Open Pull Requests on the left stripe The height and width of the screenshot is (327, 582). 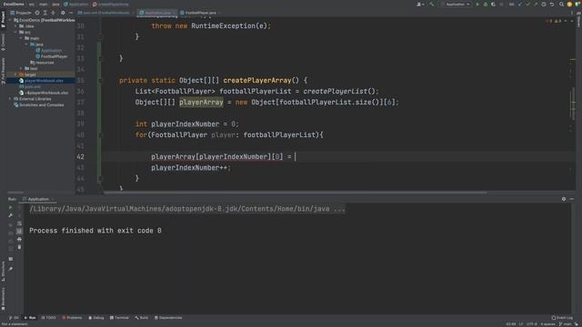3,71
